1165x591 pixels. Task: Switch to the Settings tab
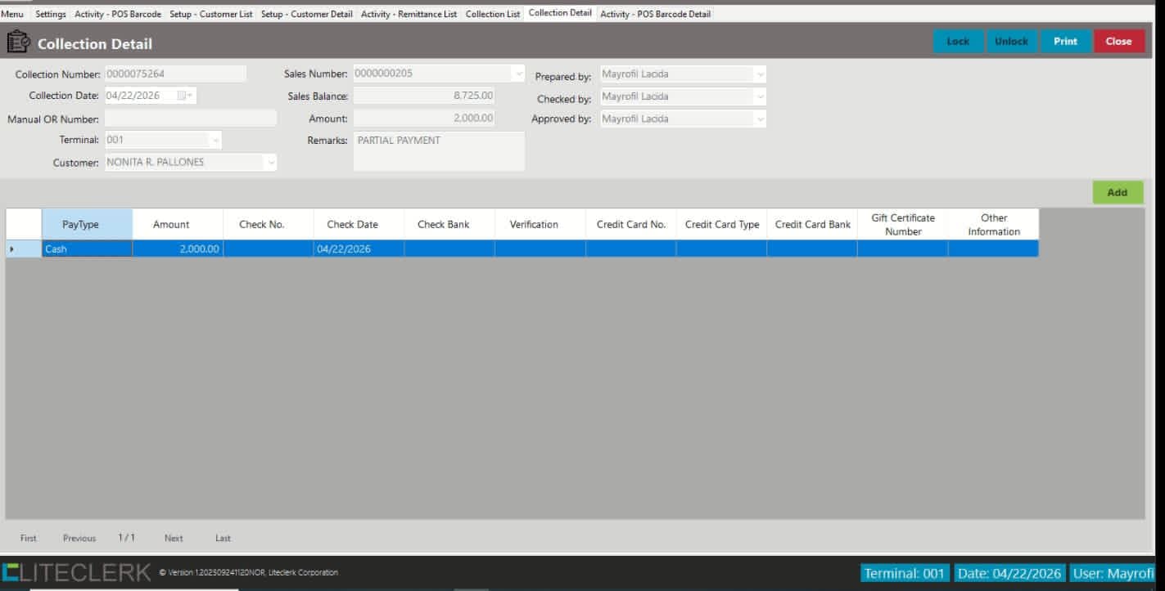51,14
